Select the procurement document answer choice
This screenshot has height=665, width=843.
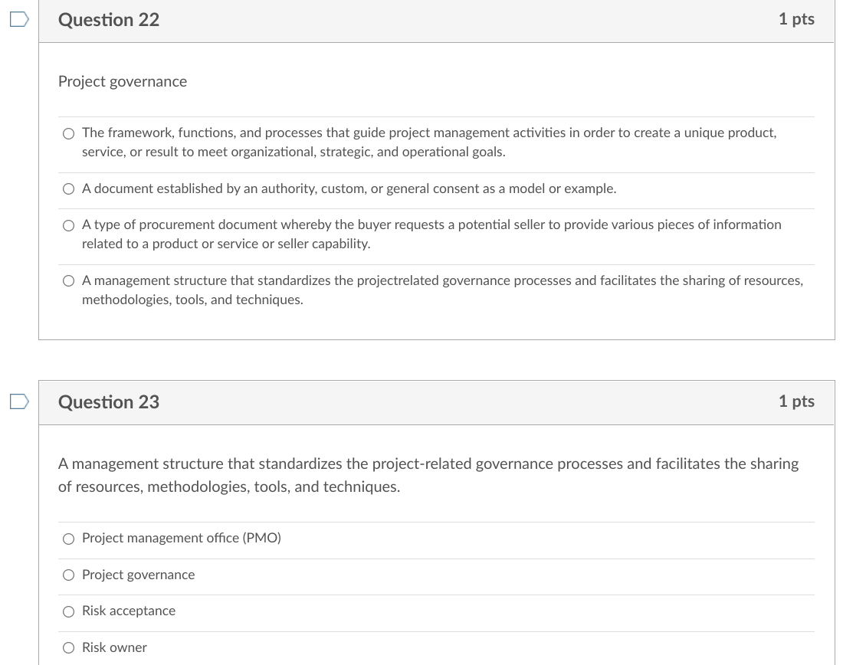tap(68, 225)
